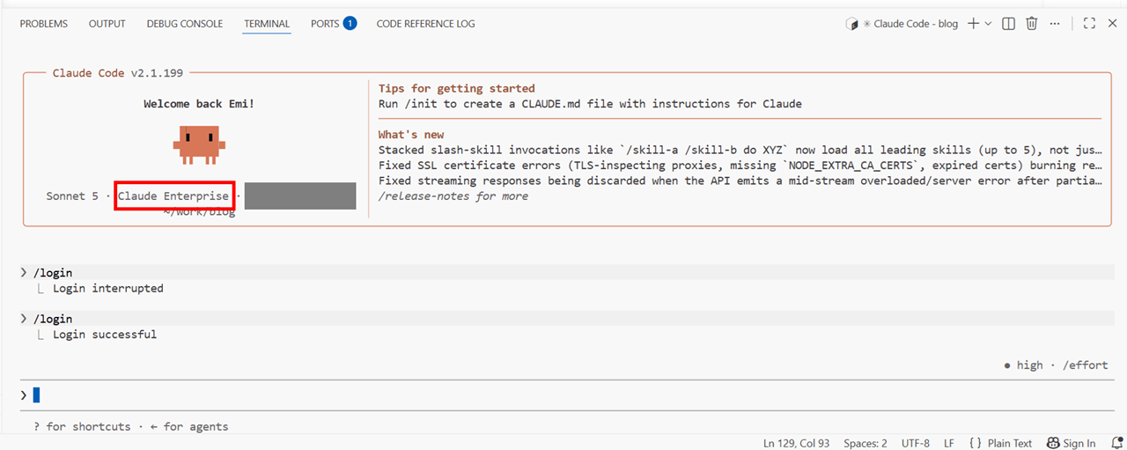
Task: Change end of line sequence LF
Action: click(x=949, y=443)
